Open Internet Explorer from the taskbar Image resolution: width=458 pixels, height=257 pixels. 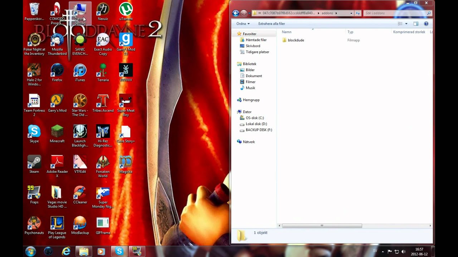click(66, 251)
